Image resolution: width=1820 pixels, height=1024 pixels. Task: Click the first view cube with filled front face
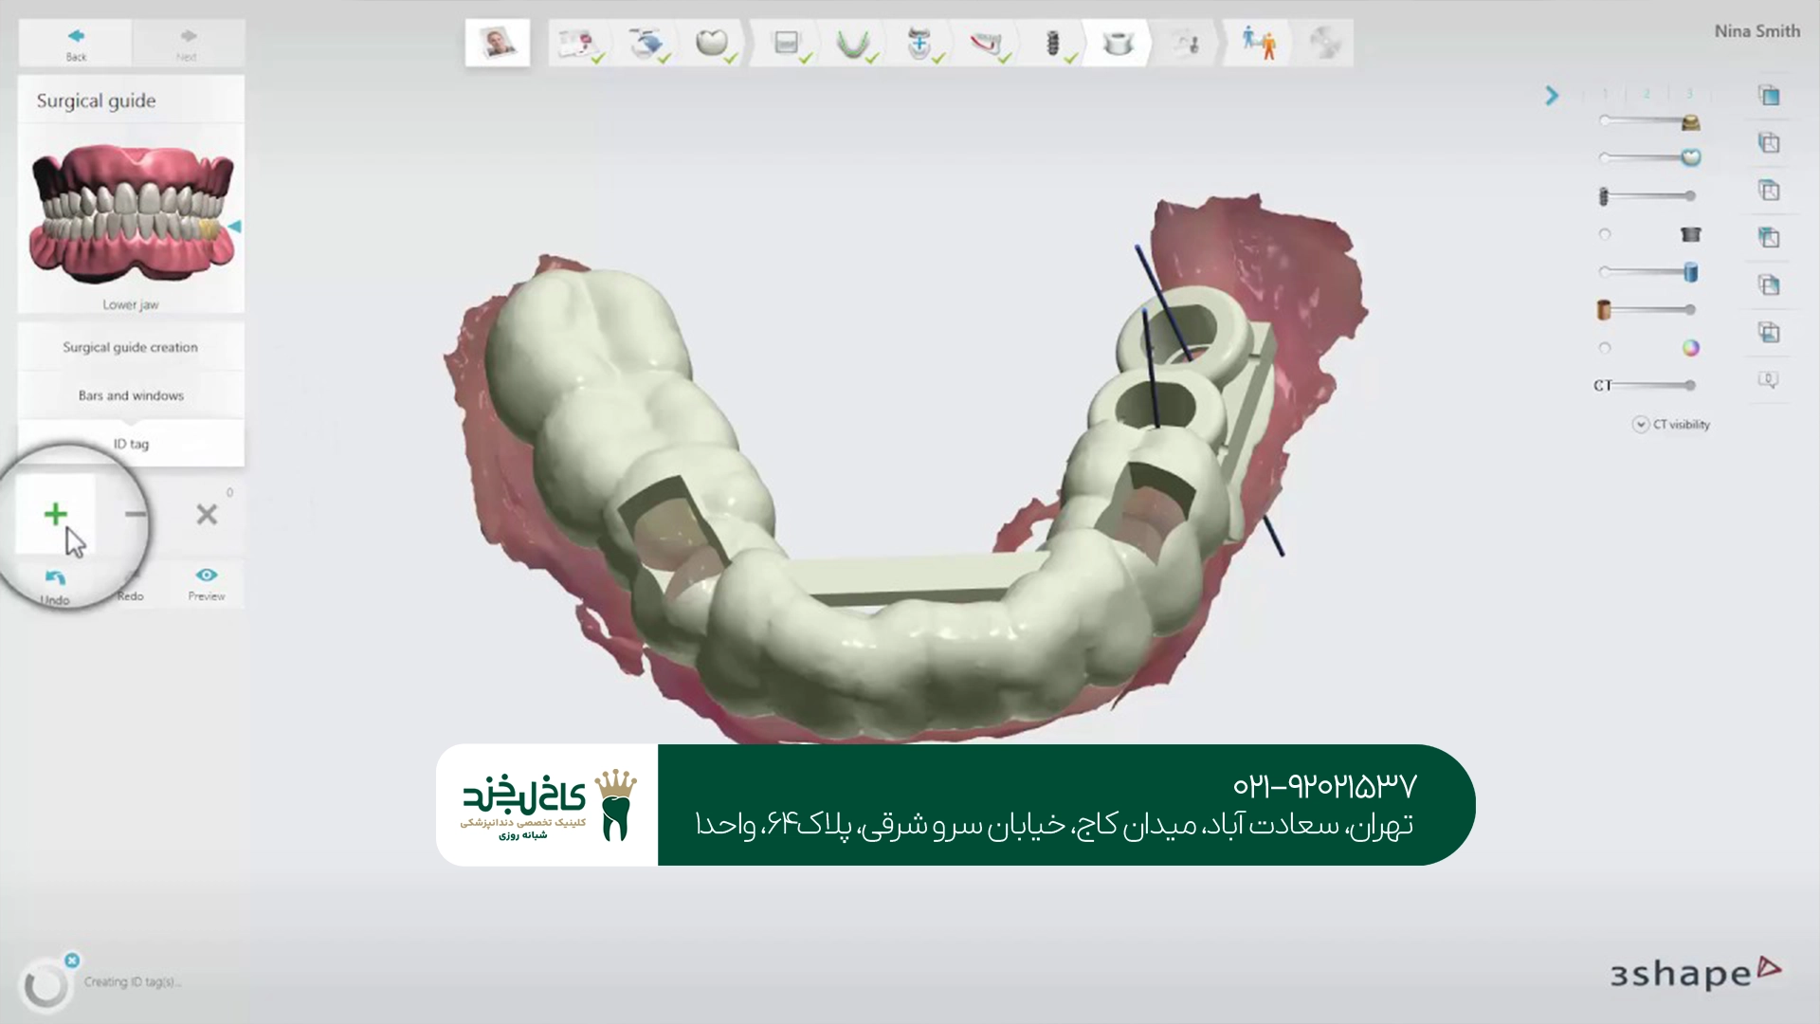click(x=1769, y=96)
